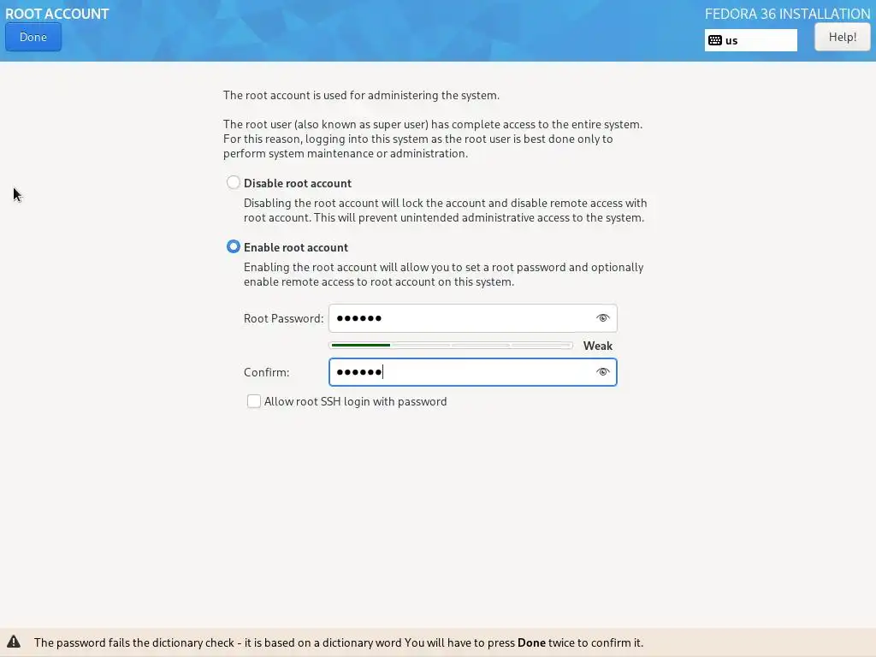Click the ROOT ACCOUNT heading
876x657 pixels.
point(57,14)
